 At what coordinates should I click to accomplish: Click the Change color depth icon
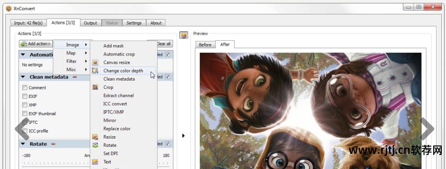95,71
